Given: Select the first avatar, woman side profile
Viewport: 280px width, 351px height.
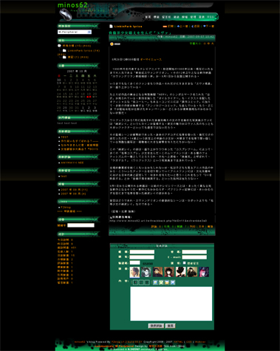Looking at the screenshot, I should (x=134, y=272).
